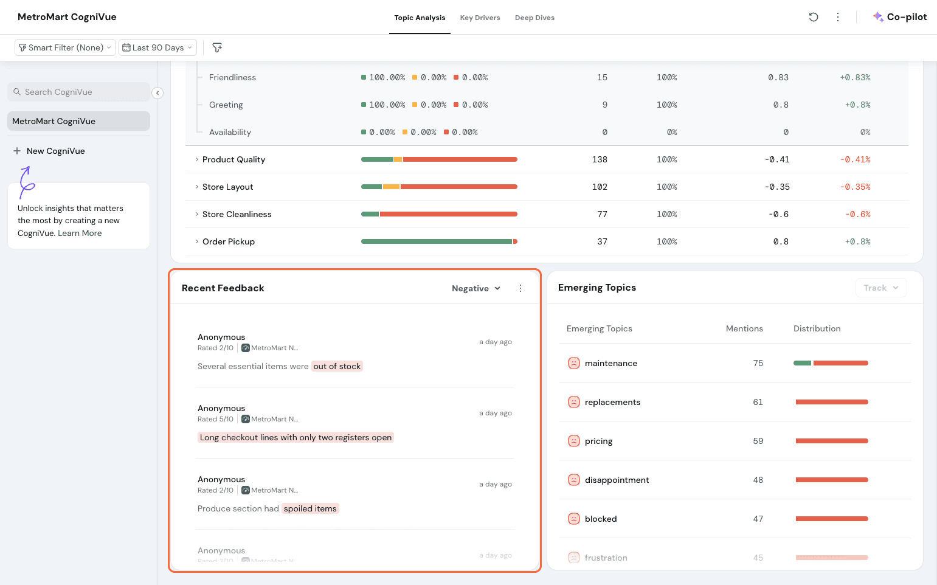The width and height of the screenshot is (937, 585).
Task: Click the maintenance sad face icon
Action: 573,363
